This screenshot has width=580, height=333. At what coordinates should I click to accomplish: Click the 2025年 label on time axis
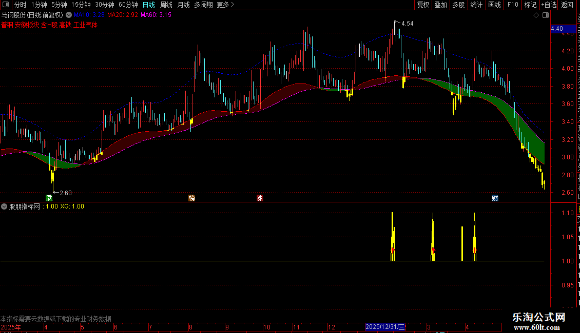tap(11, 327)
